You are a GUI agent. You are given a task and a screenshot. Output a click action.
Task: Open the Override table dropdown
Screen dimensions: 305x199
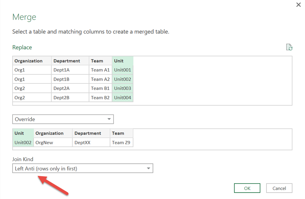(63, 119)
